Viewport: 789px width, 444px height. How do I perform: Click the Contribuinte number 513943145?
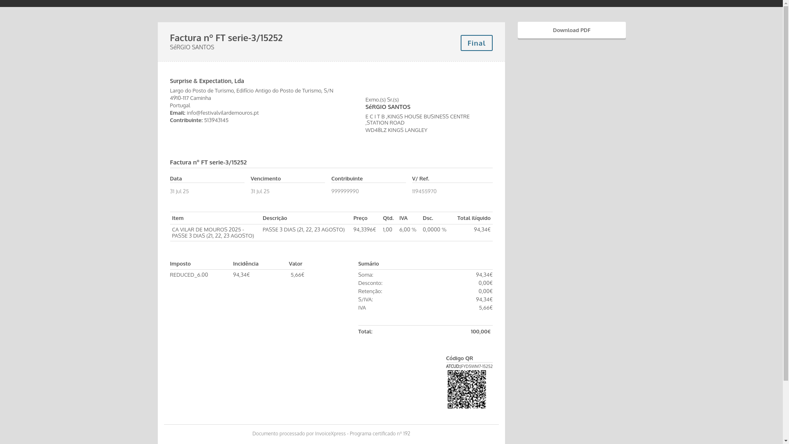pyautogui.click(x=216, y=120)
